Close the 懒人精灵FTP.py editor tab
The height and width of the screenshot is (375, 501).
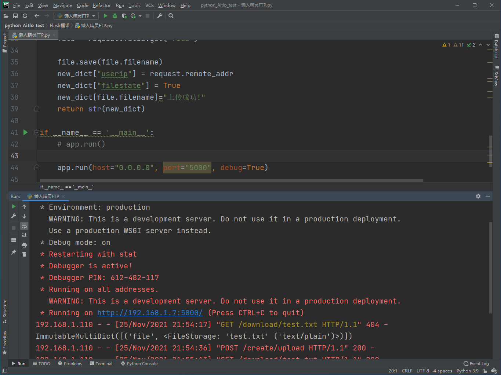(54, 35)
